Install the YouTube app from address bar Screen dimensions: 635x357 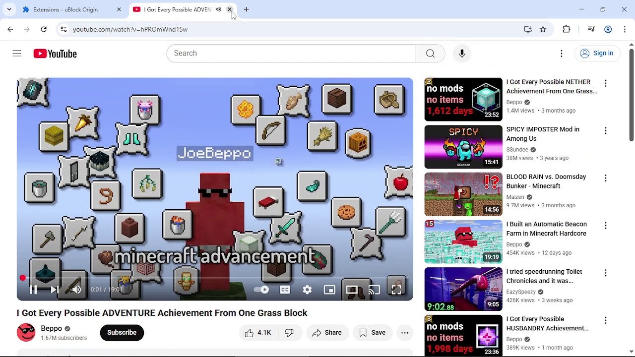pos(528,29)
